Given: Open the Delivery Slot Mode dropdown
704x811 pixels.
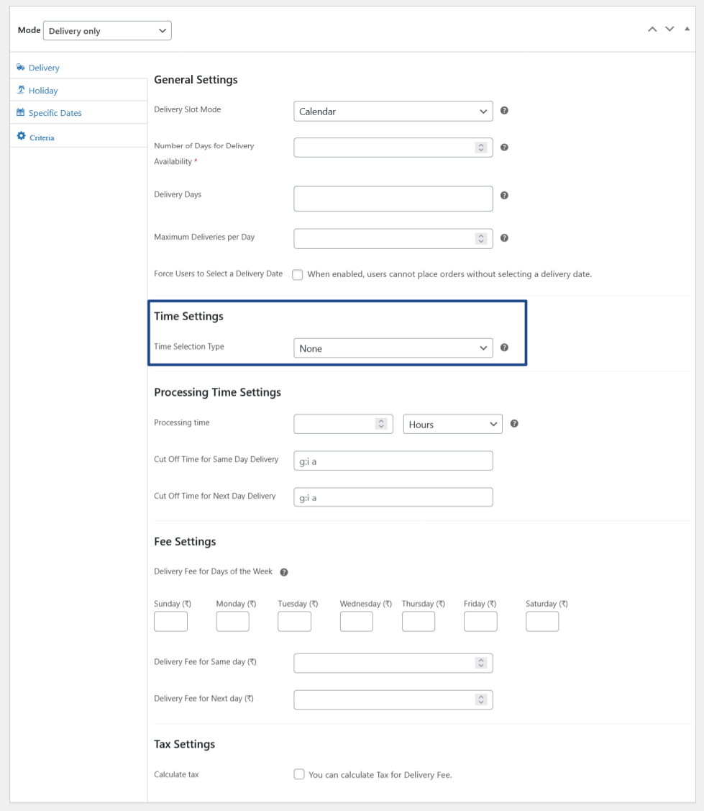Looking at the screenshot, I should [x=393, y=112].
